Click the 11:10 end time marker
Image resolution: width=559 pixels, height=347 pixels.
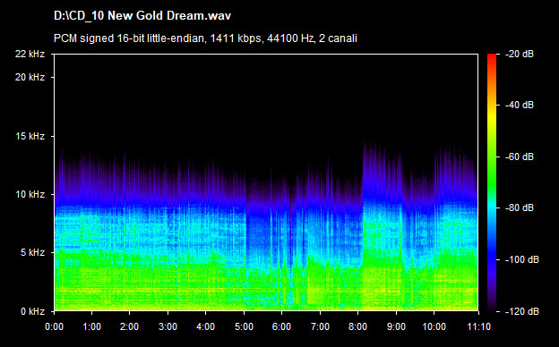pyautogui.click(x=478, y=326)
